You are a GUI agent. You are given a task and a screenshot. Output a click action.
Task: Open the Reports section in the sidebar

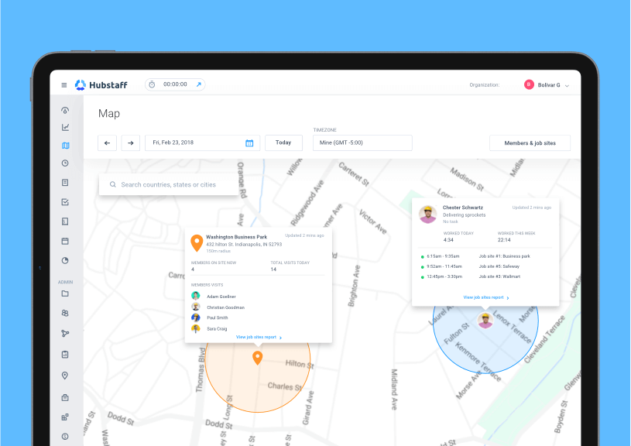[x=65, y=127]
